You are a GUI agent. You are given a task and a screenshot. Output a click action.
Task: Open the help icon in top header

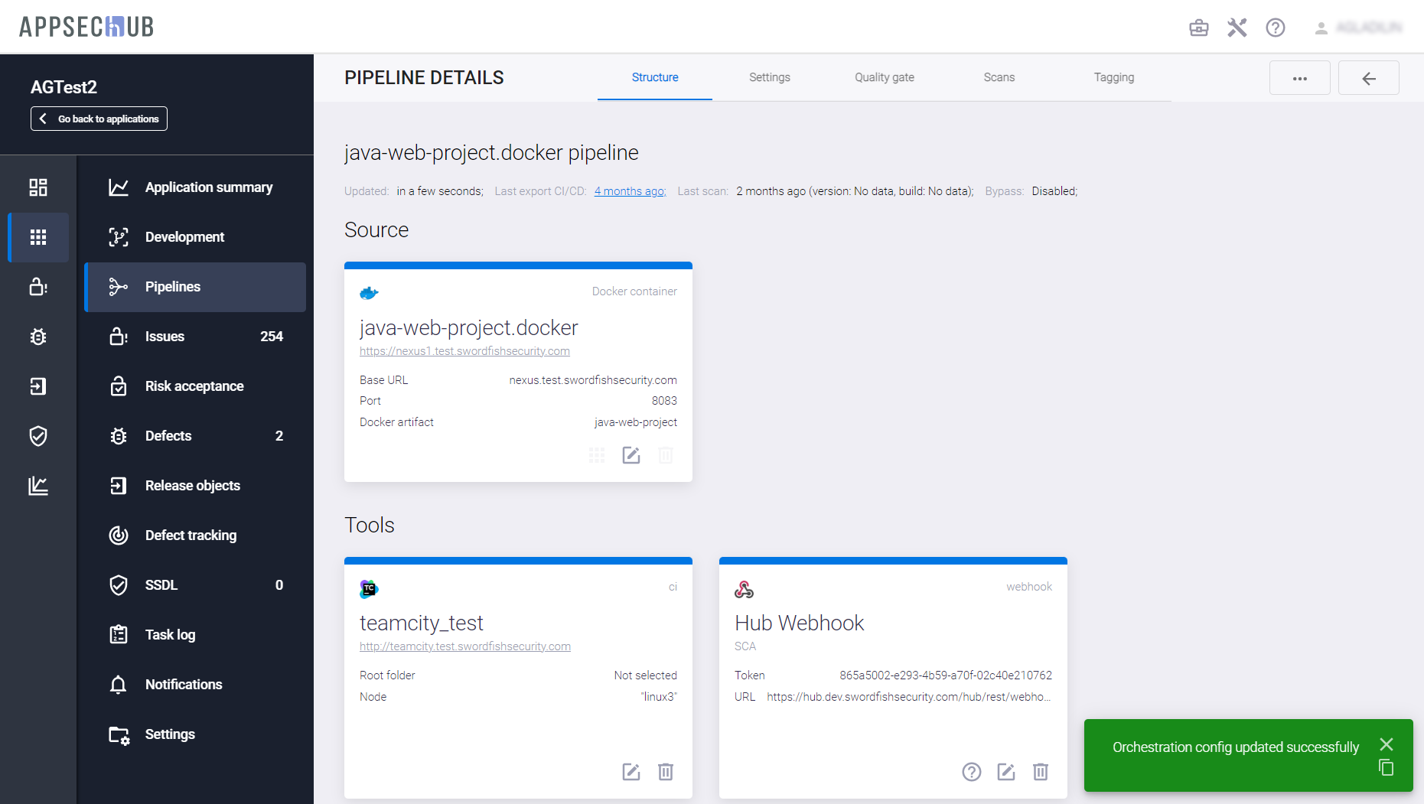[1275, 28]
